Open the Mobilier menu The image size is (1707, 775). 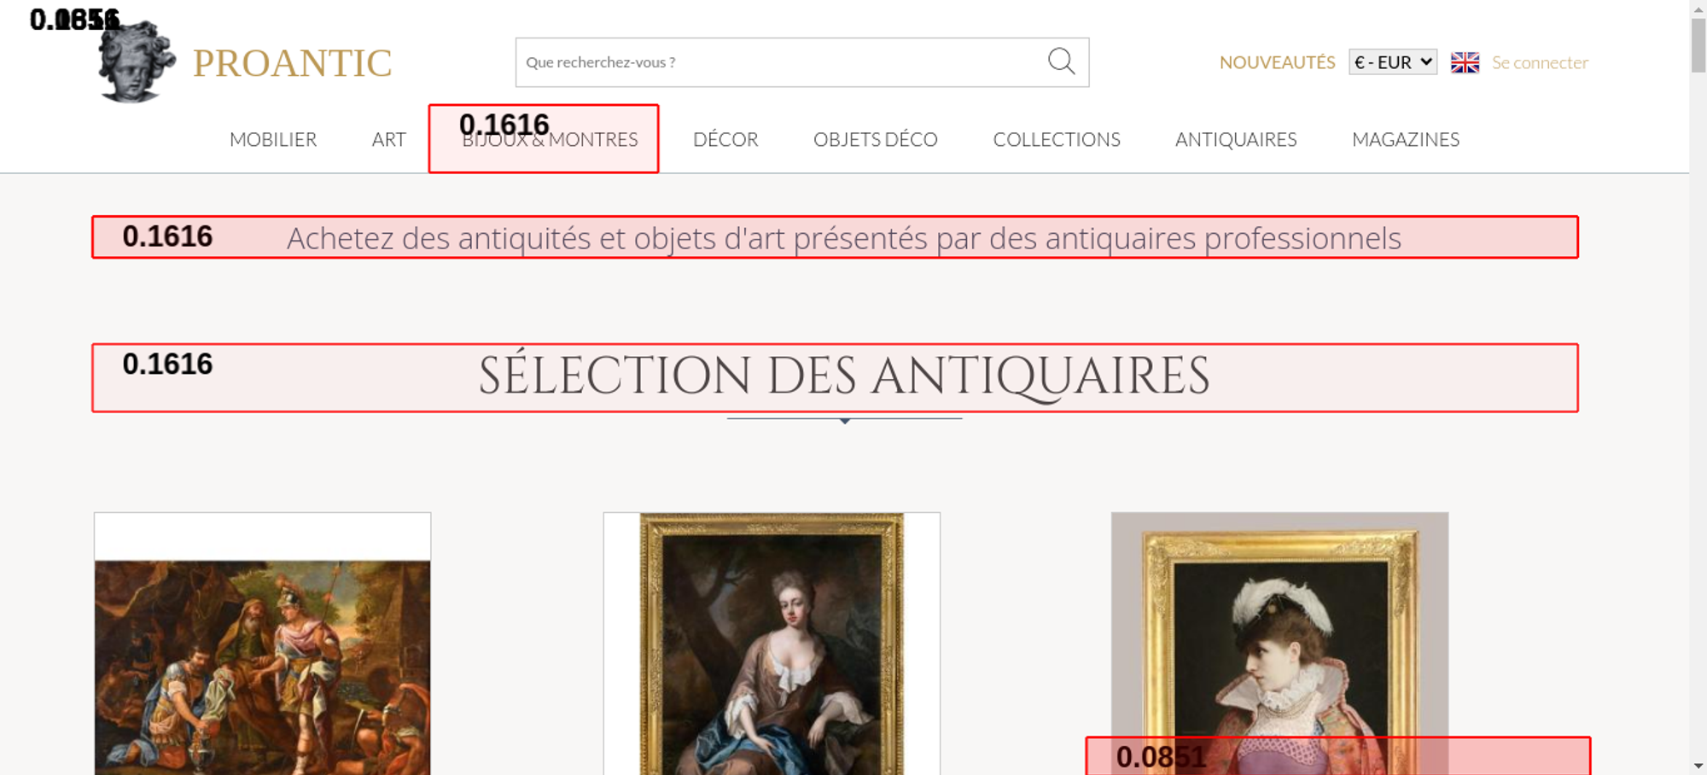[x=273, y=139]
